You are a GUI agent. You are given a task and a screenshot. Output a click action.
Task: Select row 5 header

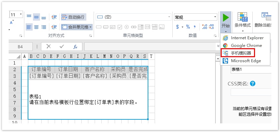point(15,89)
